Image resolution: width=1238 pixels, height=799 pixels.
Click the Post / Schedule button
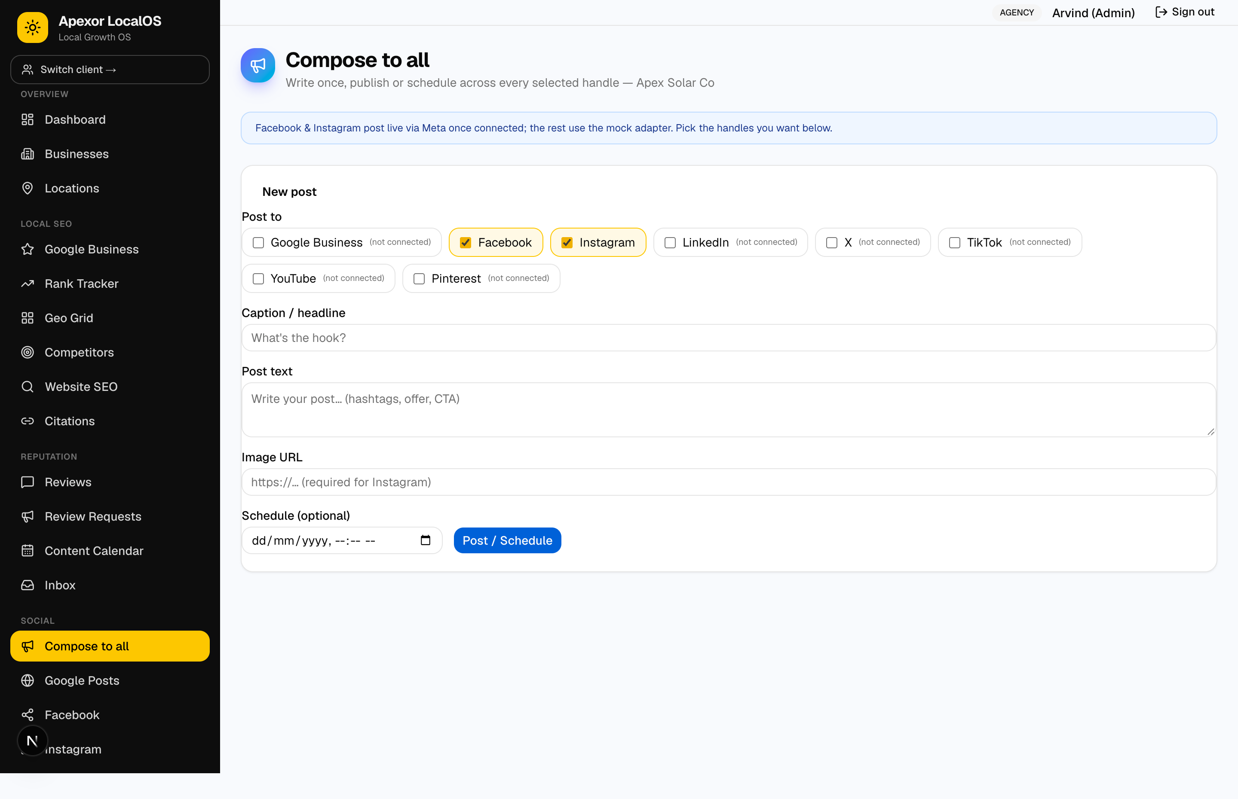(507, 540)
